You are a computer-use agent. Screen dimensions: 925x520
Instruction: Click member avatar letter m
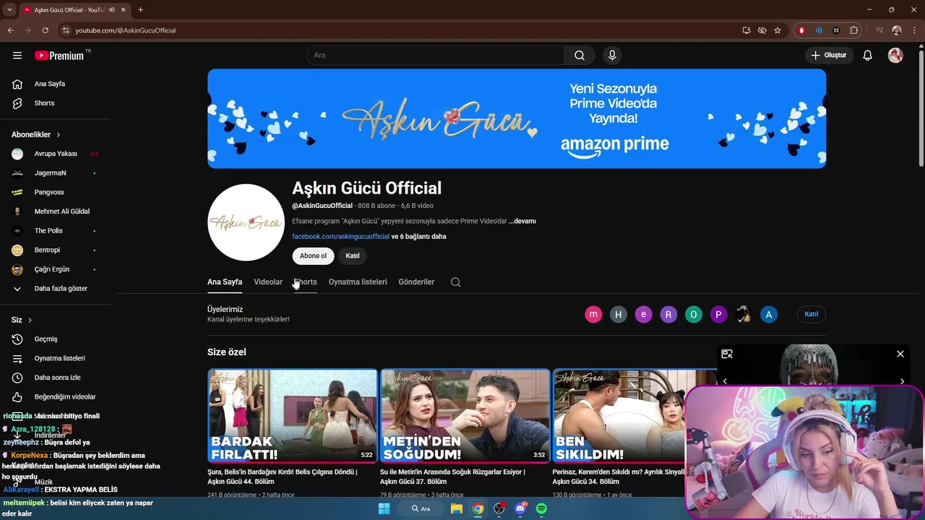coord(593,314)
